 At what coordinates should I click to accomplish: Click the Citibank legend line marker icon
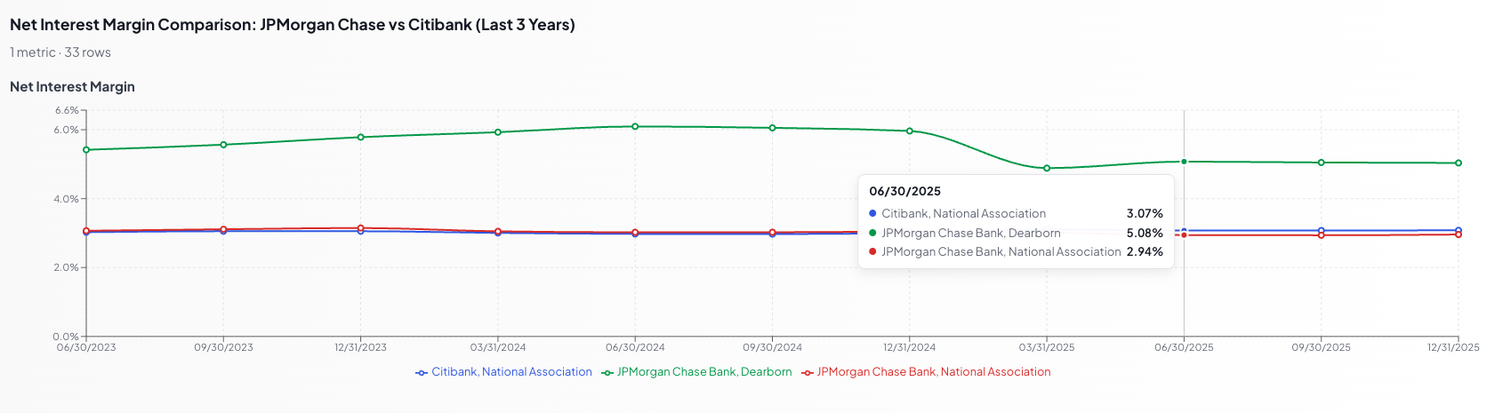[422, 373]
